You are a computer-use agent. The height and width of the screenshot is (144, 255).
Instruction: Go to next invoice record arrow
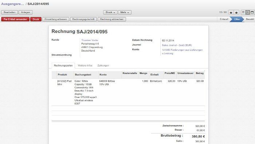[x=236, y=12]
